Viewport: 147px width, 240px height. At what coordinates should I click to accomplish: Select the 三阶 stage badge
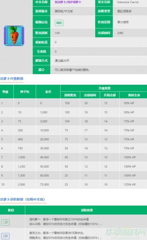[x=5, y=236]
